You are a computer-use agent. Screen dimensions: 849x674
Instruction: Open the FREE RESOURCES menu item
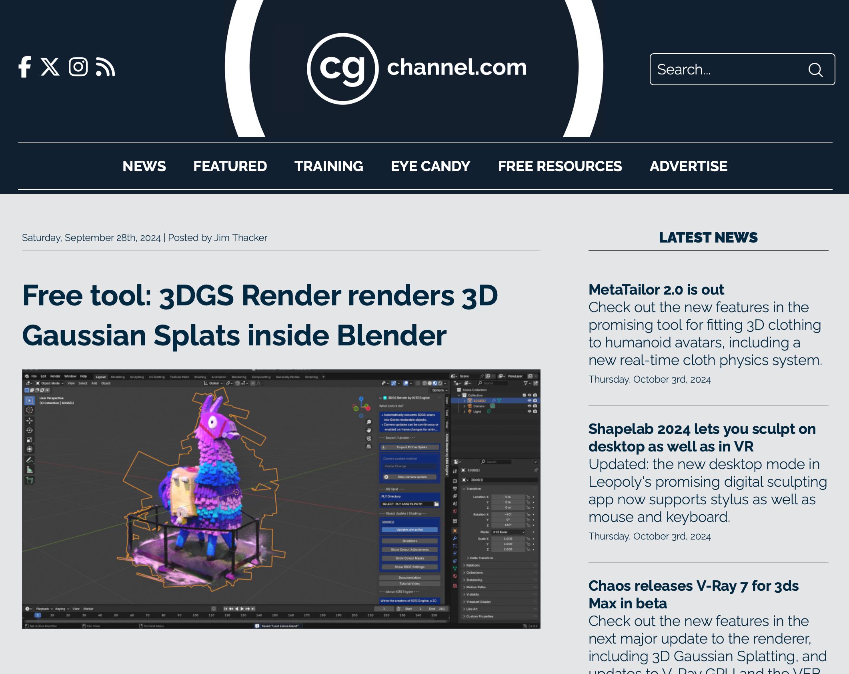point(560,166)
